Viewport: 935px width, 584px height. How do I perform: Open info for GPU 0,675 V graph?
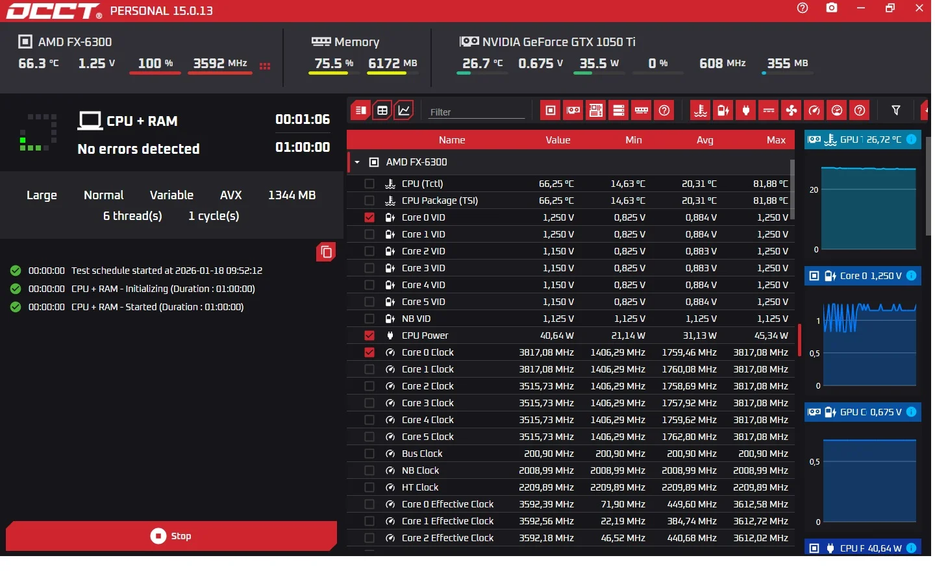point(912,412)
